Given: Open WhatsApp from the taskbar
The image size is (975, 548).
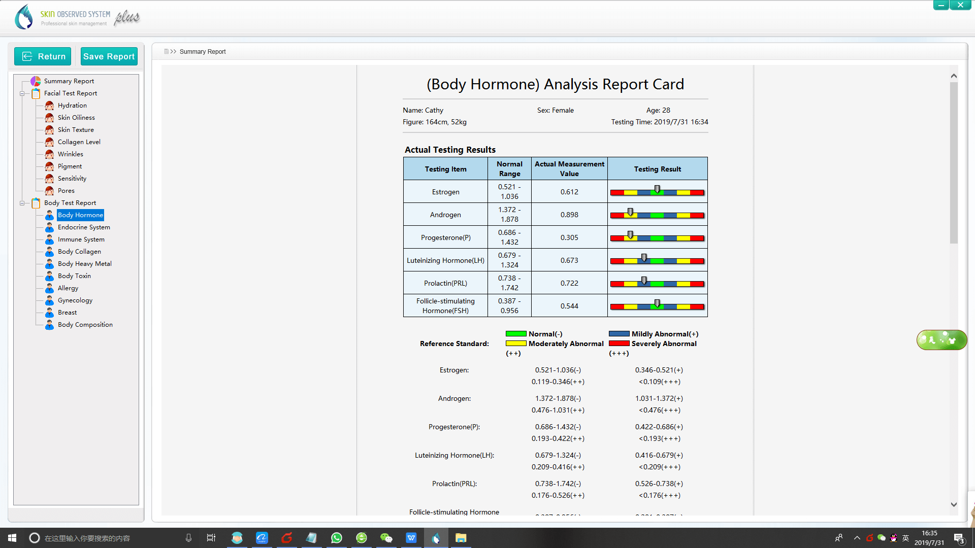Looking at the screenshot, I should coord(336,538).
